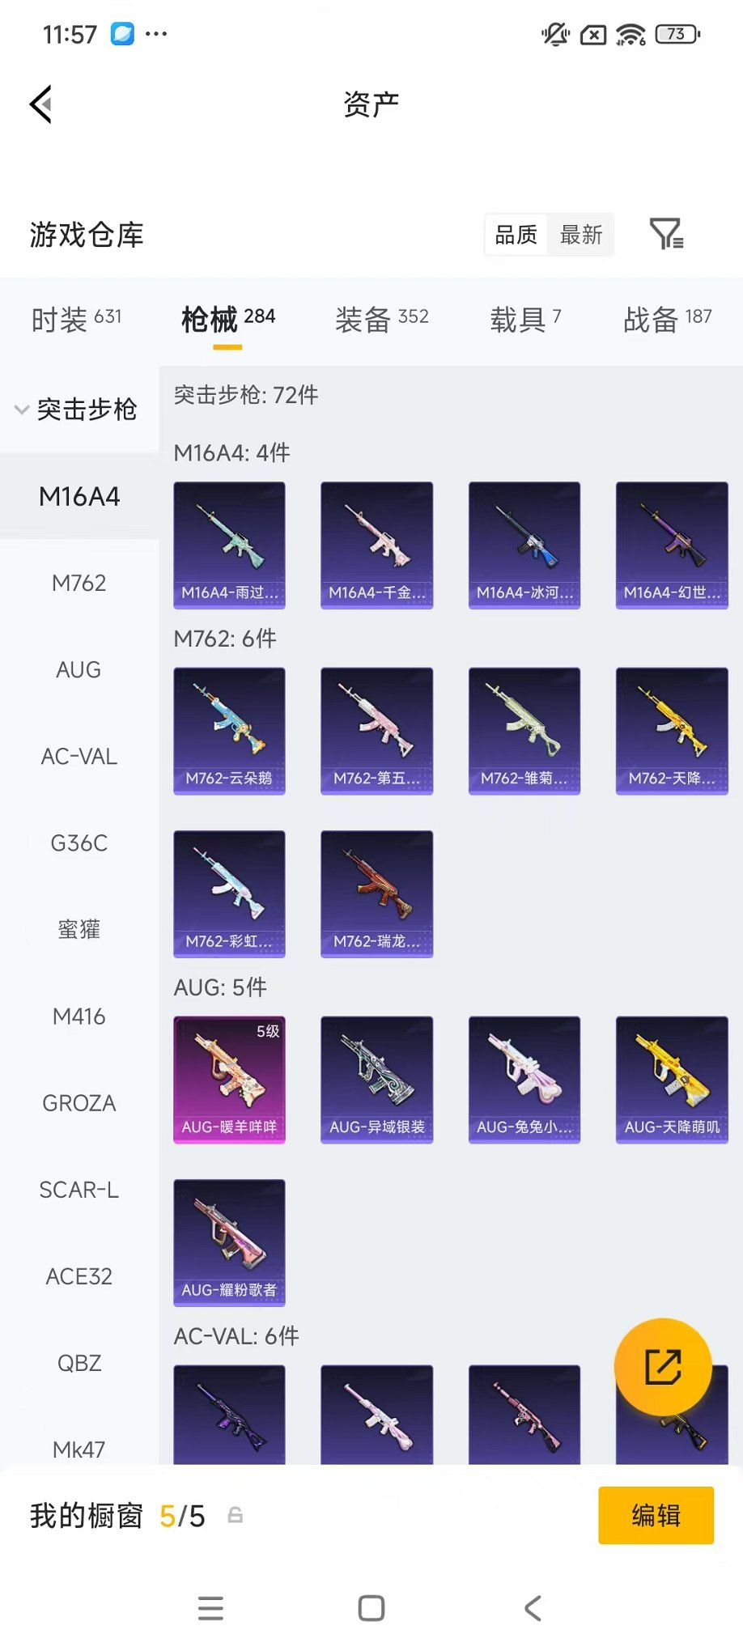
Task: Tap the yellow 编辑 button
Action: click(656, 1515)
